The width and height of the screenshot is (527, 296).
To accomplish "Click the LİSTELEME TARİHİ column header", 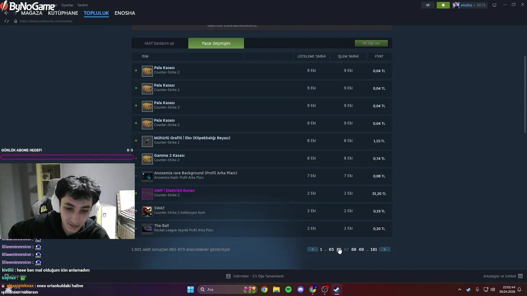I will pos(312,56).
